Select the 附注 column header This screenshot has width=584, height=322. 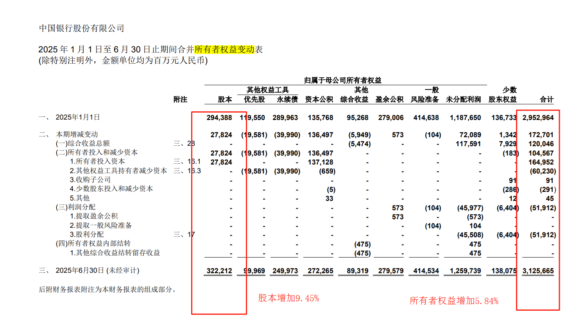(180, 100)
